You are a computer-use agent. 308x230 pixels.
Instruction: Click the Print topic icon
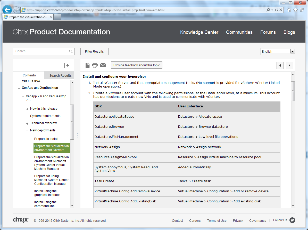pyautogui.click(x=95, y=65)
